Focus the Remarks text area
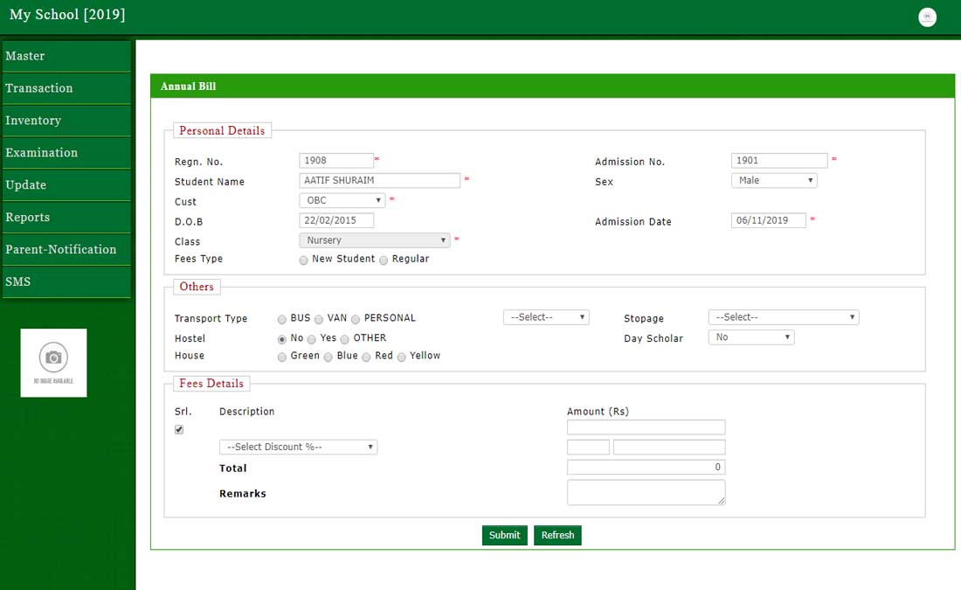The width and height of the screenshot is (961, 590). pyautogui.click(x=646, y=492)
